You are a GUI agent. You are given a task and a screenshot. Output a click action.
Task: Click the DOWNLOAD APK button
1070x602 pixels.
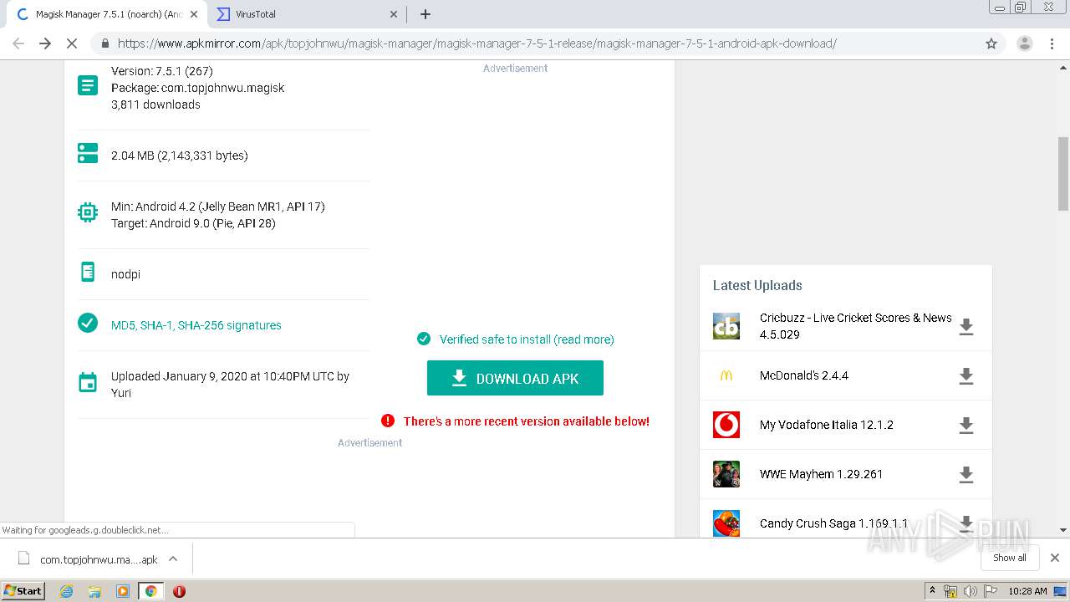pos(515,378)
